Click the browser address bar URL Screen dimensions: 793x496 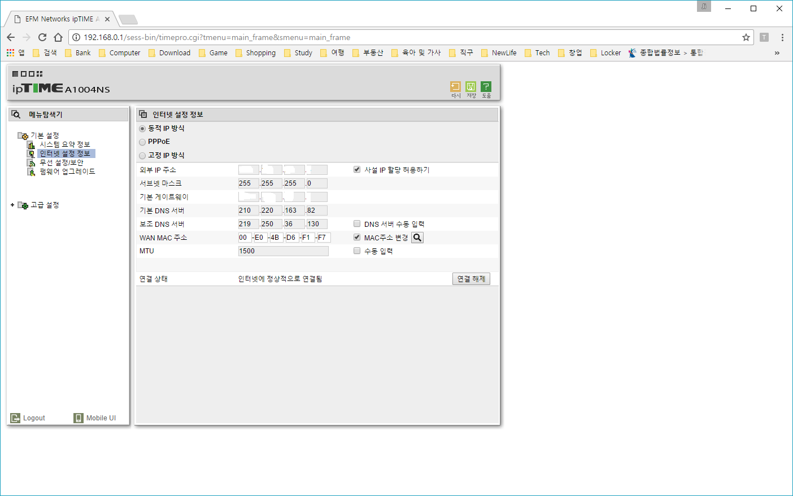coord(217,37)
